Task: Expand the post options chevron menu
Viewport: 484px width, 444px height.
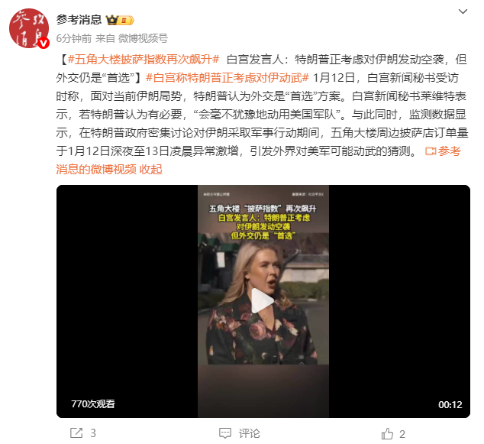Action: (x=463, y=11)
